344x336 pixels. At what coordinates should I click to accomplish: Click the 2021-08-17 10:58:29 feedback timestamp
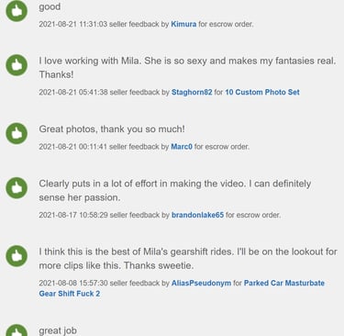click(x=73, y=215)
